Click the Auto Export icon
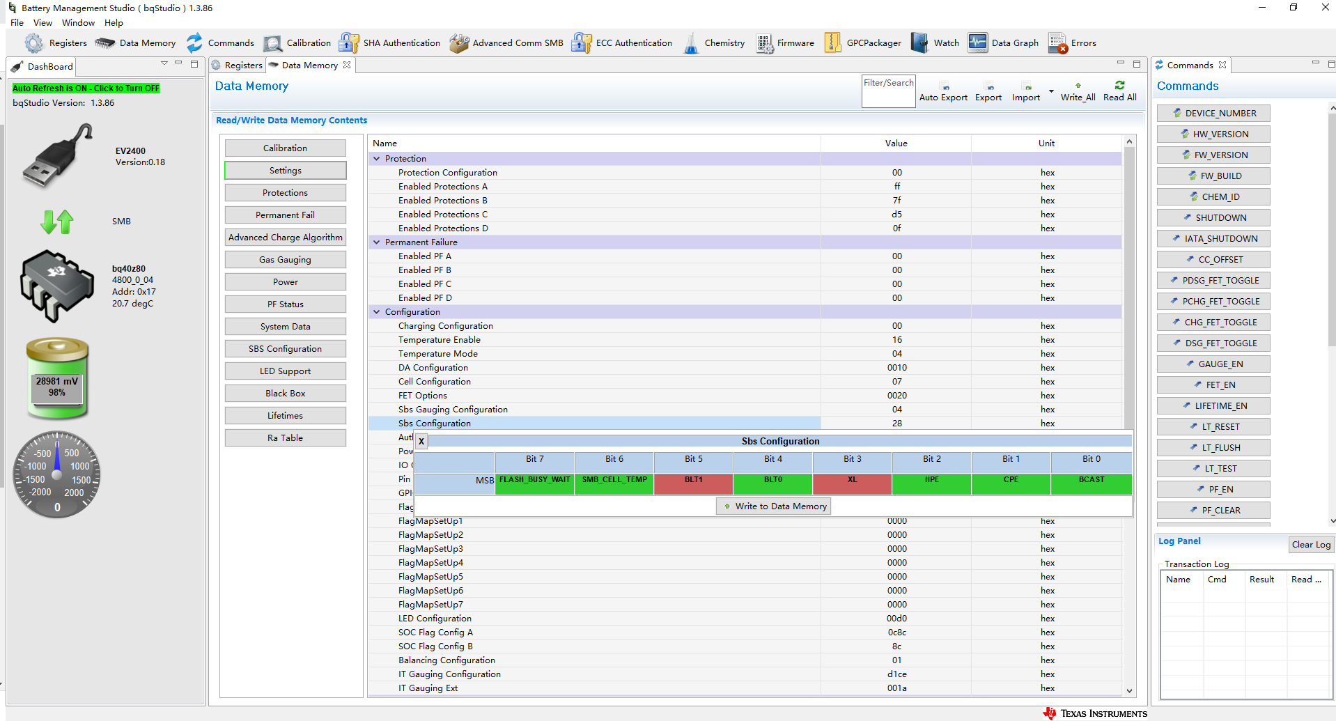This screenshot has height=721, width=1336. (945, 87)
